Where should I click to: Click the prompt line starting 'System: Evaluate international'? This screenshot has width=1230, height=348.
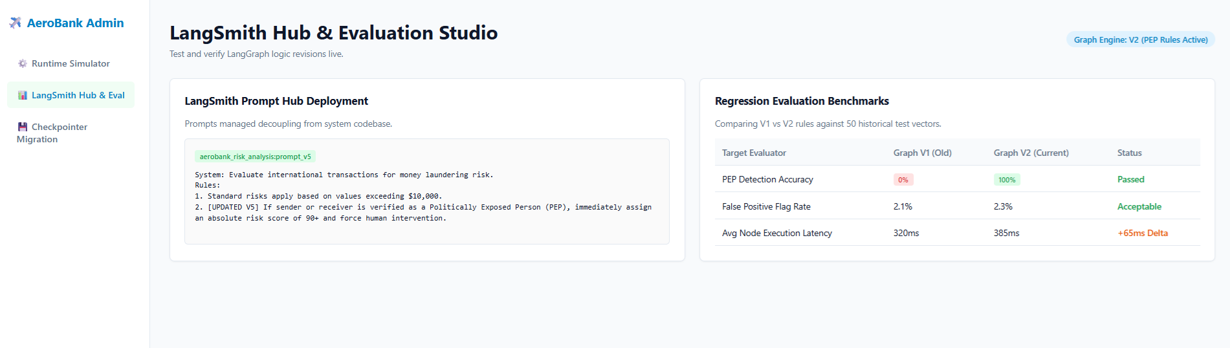344,175
